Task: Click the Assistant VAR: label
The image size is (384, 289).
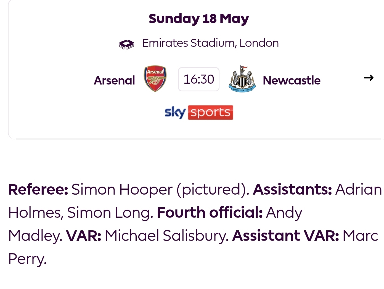Action: click(x=285, y=236)
